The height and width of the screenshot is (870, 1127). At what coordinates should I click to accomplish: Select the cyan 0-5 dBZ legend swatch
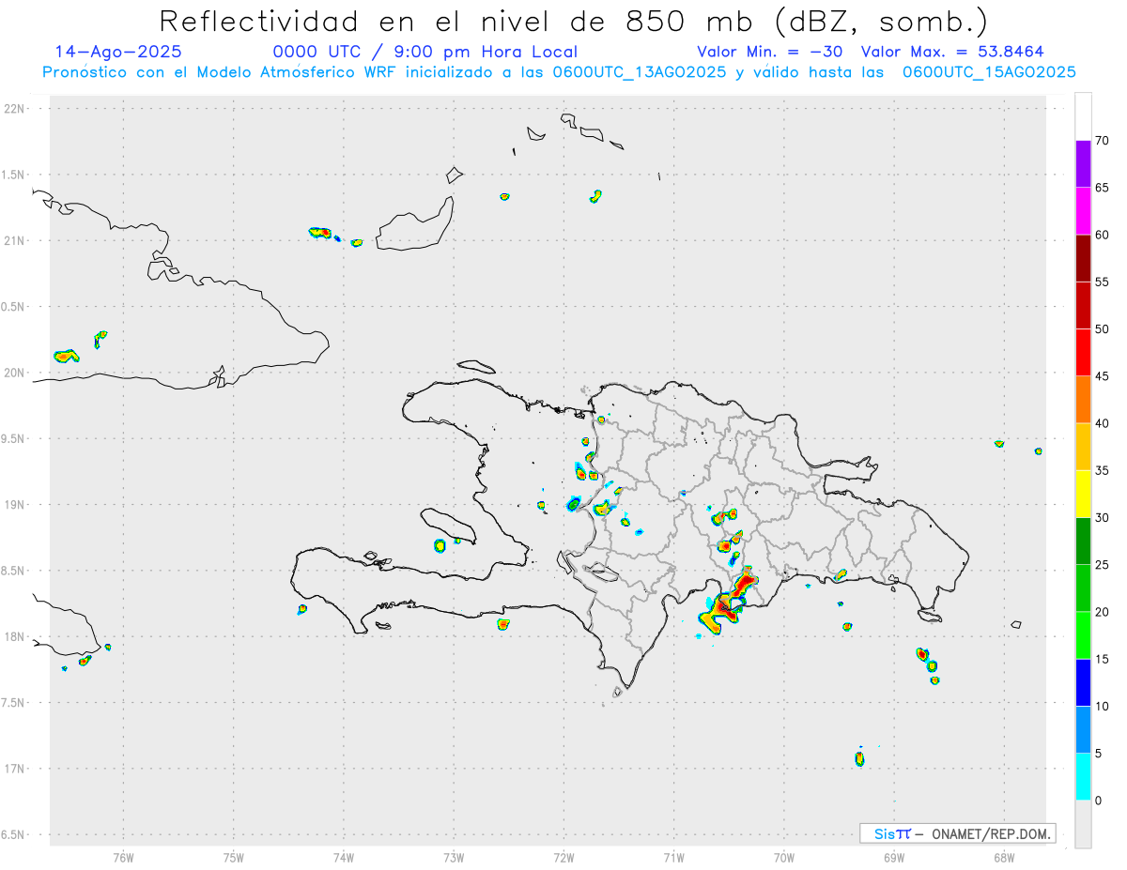pos(1083,777)
